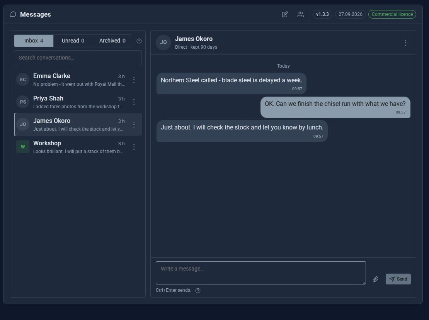Open options menu for Emma Clarke conversation
Viewport: 429px width, 320px height.
[134, 80]
